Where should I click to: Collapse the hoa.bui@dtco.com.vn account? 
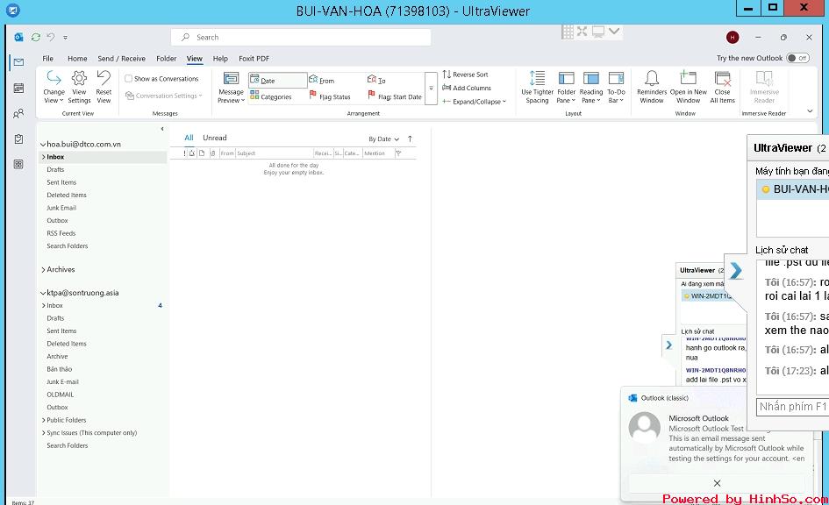(43, 144)
